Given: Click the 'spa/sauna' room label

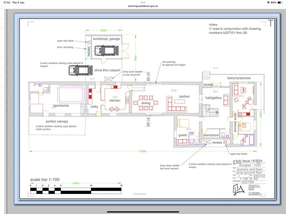Looking at the screenshot, I should click(61, 106).
